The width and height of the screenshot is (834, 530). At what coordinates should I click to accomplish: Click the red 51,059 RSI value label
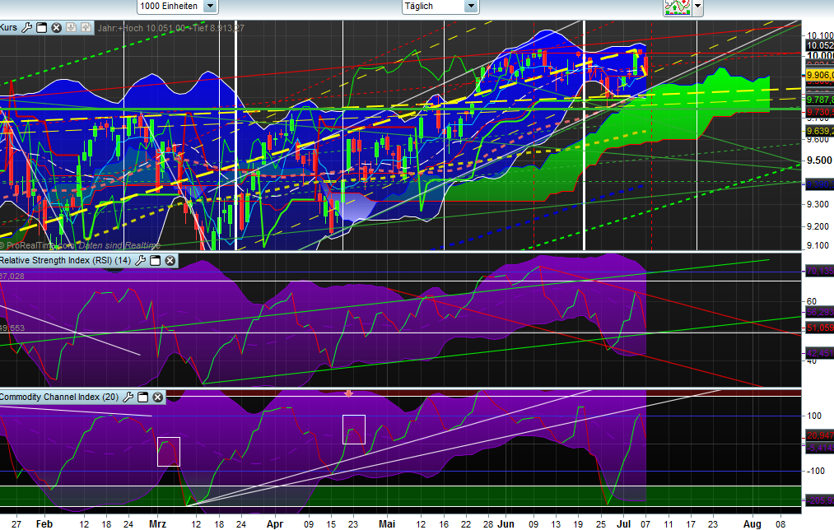pyautogui.click(x=820, y=328)
